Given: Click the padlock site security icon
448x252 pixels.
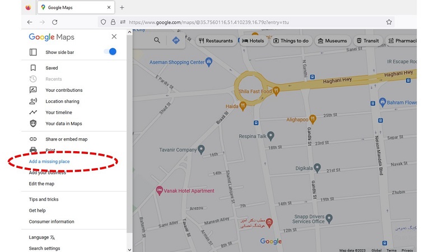Looking at the screenshot, I should 113,22.
